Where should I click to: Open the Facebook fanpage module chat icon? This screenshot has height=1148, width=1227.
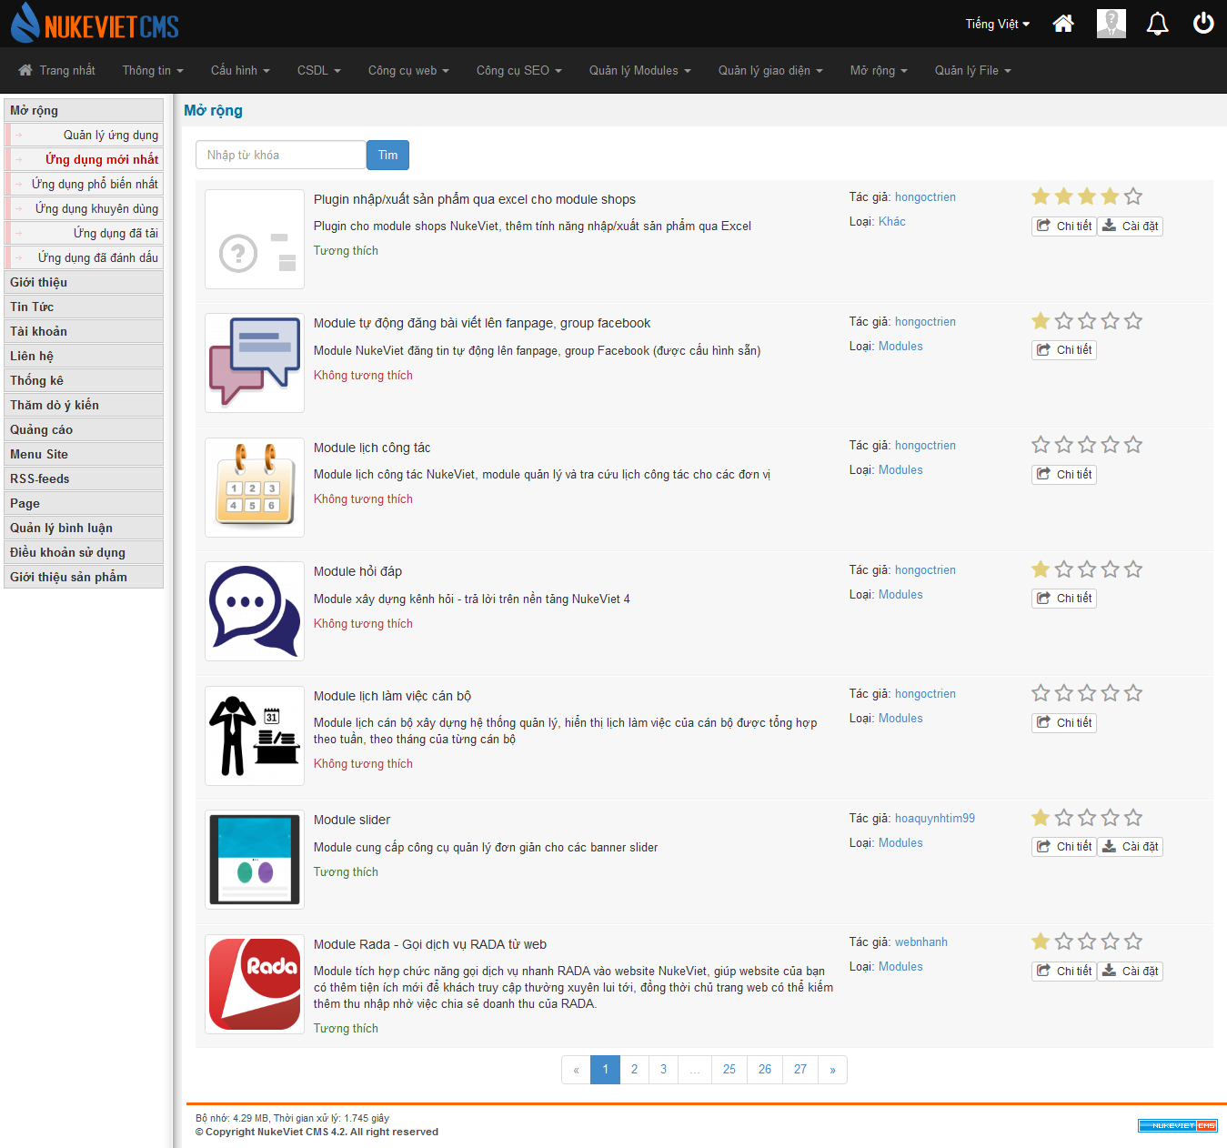(255, 363)
